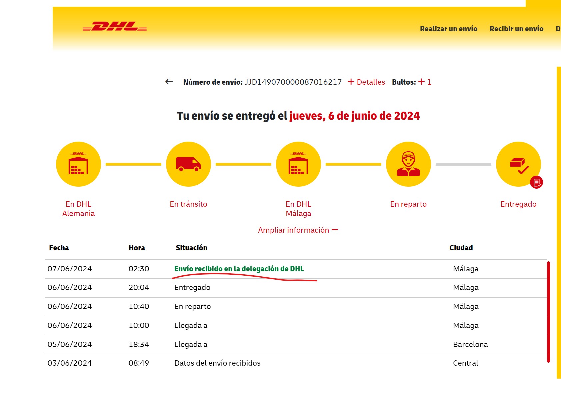This screenshot has height=397, width=561.
Task: Click the Situación column header
Action: click(191, 248)
